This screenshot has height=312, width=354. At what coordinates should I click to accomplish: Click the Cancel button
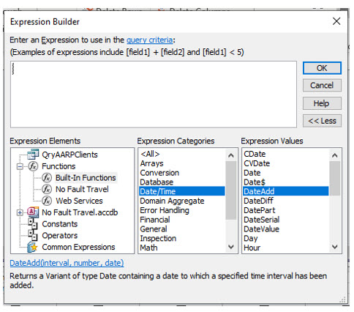(322, 85)
